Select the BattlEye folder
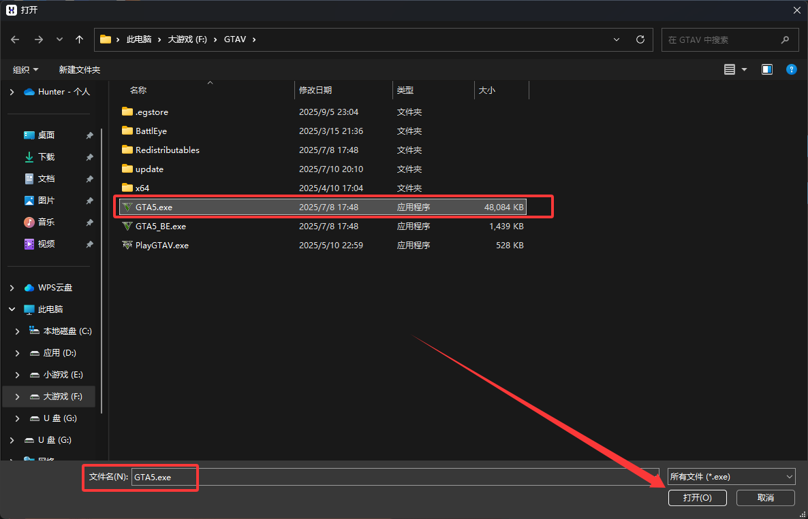Viewport: 808px width, 519px height. (151, 131)
